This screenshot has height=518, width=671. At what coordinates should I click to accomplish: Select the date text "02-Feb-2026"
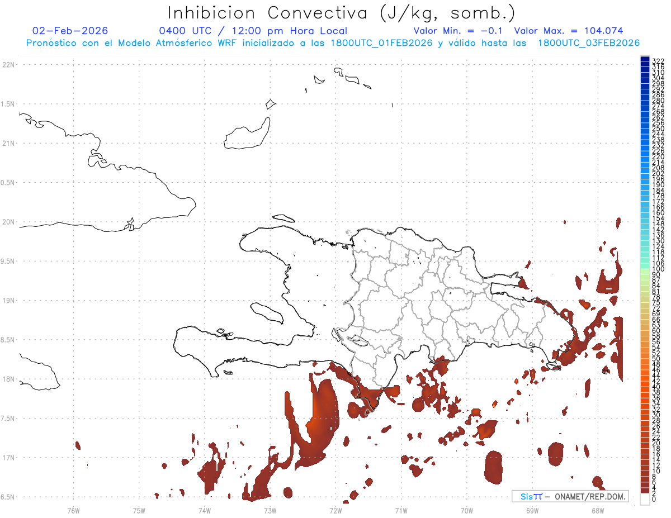click(x=70, y=31)
